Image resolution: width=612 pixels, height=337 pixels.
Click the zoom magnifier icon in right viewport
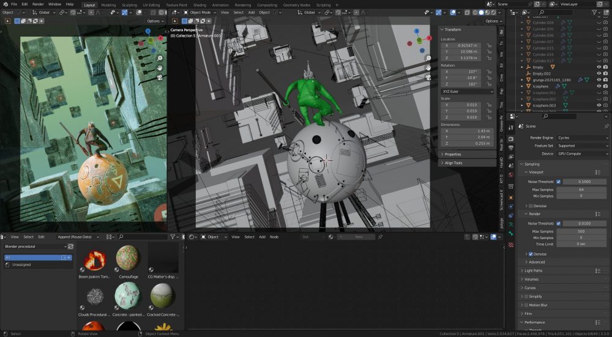pyautogui.click(x=428, y=58)
